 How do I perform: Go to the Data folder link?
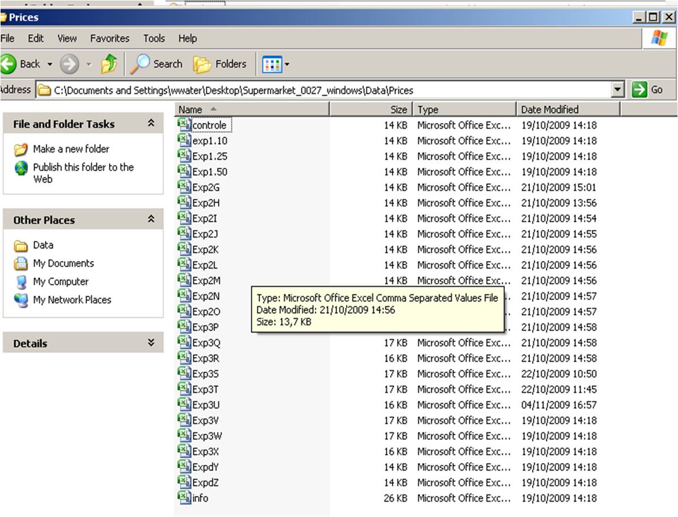43,245
